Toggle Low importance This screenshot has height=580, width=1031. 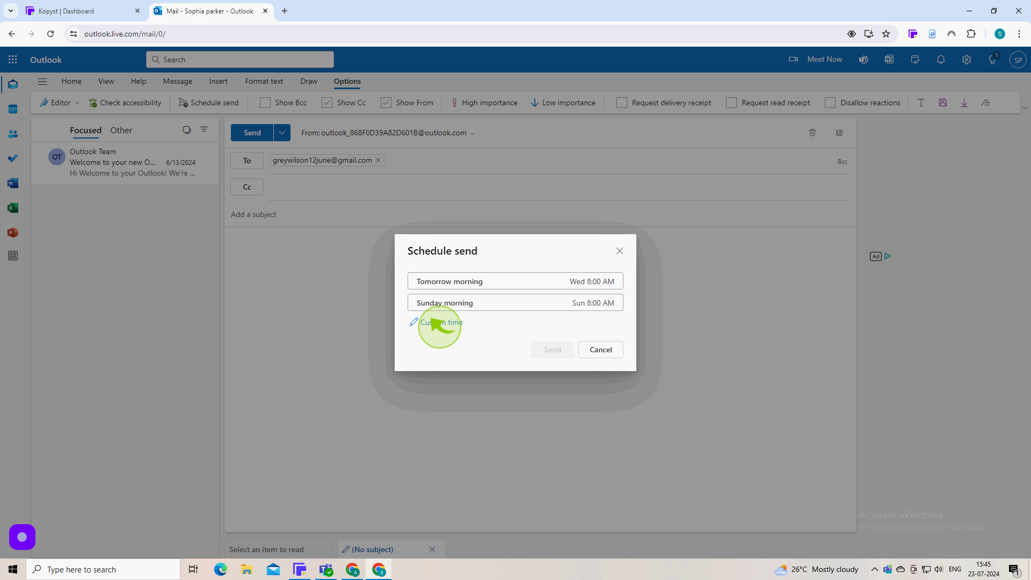click(x=563, y=103)
